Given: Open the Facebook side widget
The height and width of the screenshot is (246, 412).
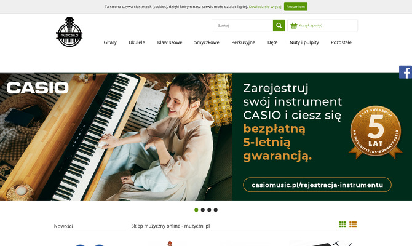Looking at the screenshot, I should point(405,73).
